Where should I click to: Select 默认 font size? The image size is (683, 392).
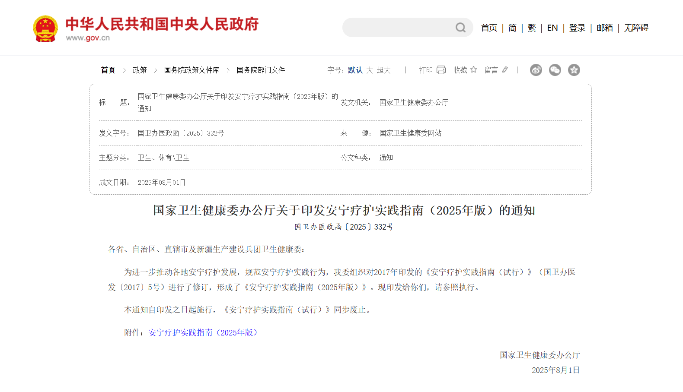click(355, 70)
